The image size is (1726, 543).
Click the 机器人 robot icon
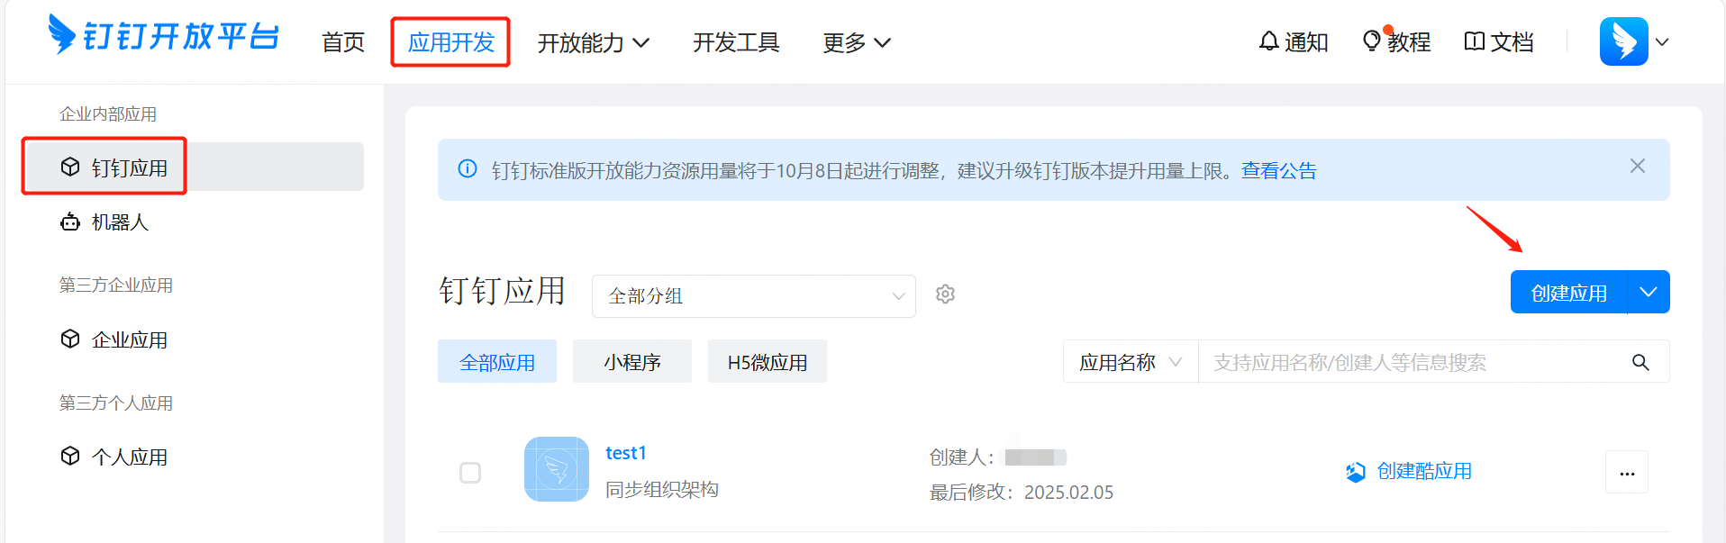(x=70, y=222)
